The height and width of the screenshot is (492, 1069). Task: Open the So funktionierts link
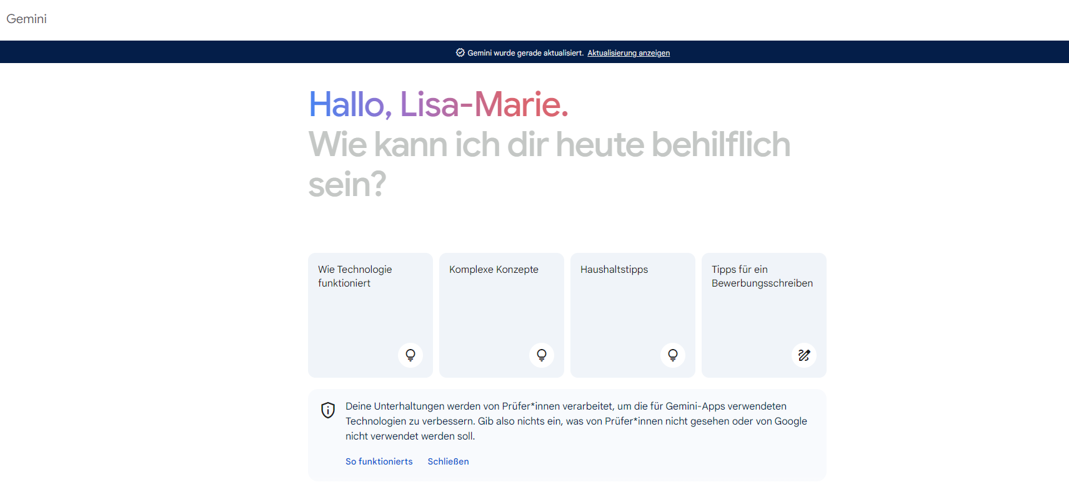click(379, 461)
